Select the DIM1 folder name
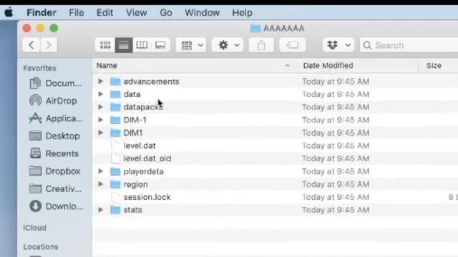 point(133,133)
